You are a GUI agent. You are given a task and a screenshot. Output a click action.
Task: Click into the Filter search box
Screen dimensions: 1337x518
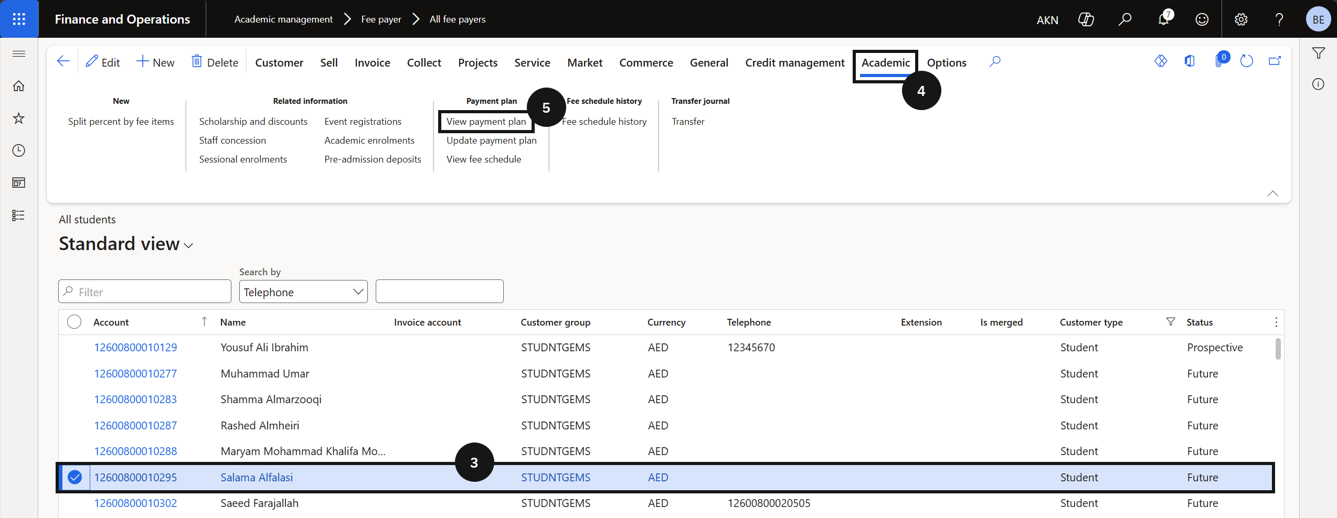coord(145,292)
